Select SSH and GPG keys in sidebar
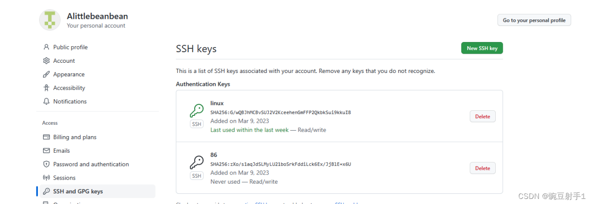The width and height of the screenshot is (592, 204). click(78, 191)
